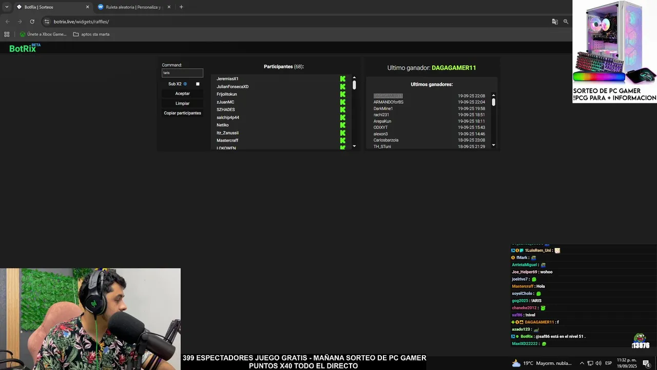
Task: Select participant zJuanMC
Action: click(x=225, y=102)
